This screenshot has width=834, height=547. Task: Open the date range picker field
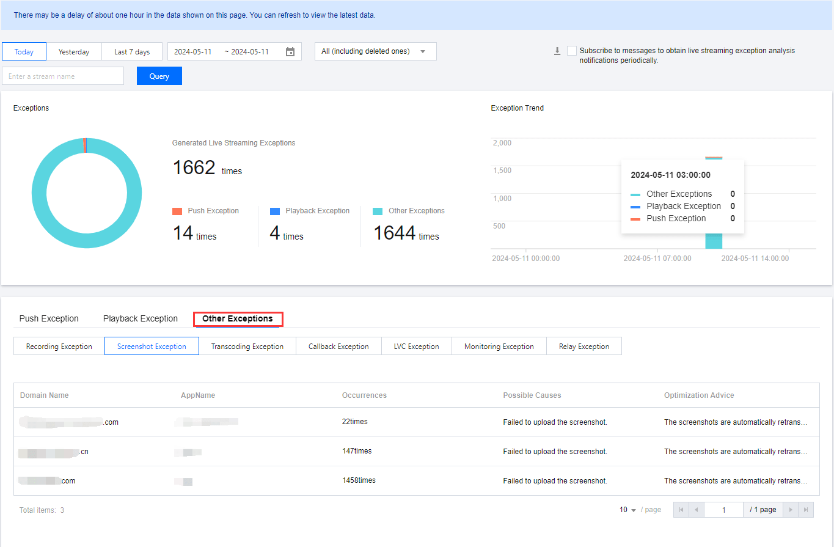[227, 52]
